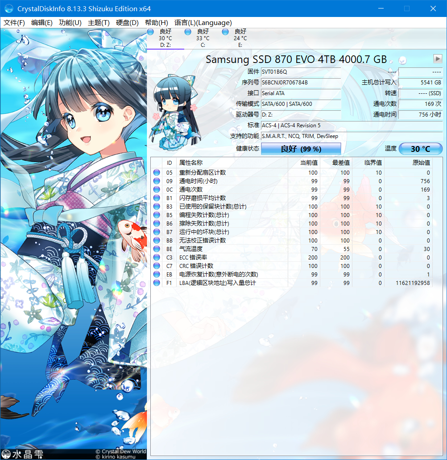Click the rotation rate value ---- (SSD)
Screen dimensions: 447x460
421,93
